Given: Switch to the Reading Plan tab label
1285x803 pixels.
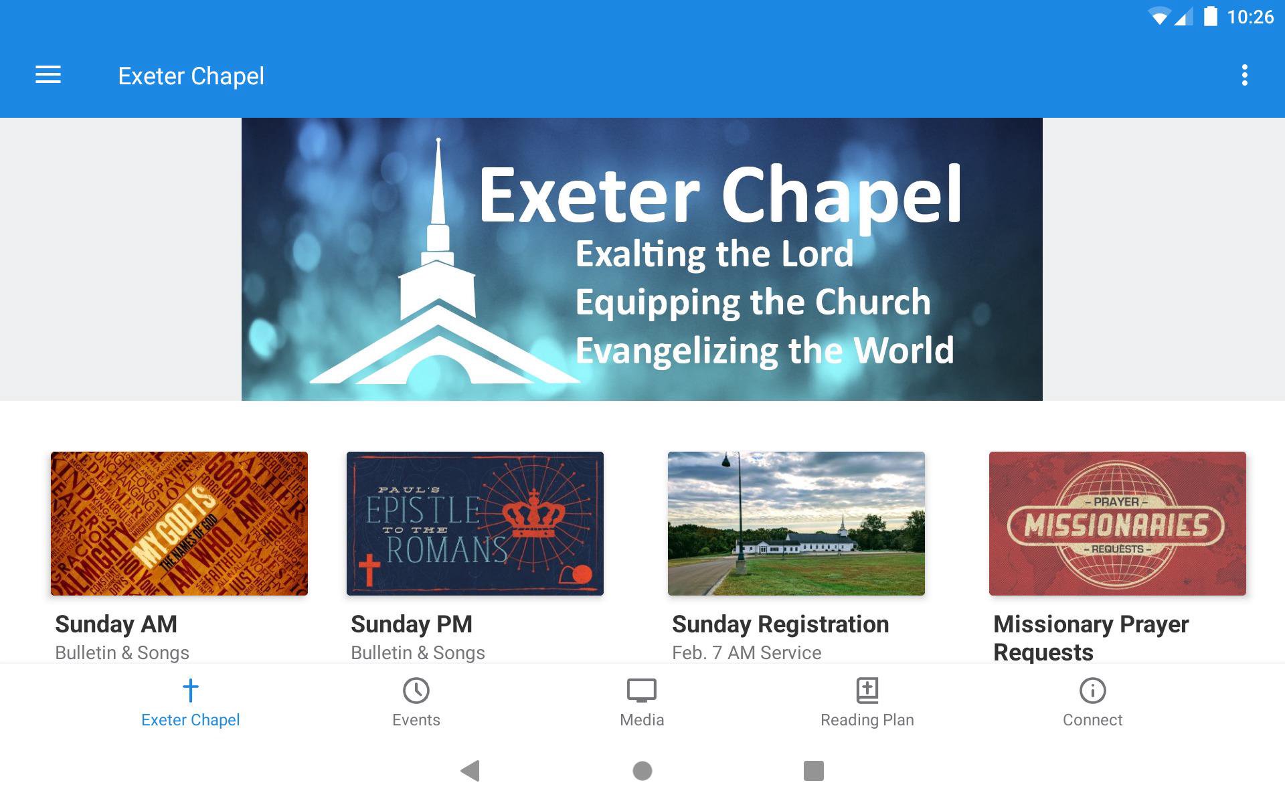Looking at the screenshot, I should pos(867,720).
